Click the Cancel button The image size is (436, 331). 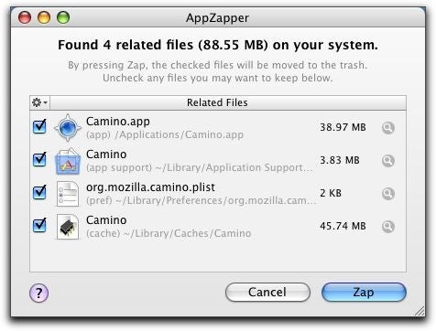[267, 292]
